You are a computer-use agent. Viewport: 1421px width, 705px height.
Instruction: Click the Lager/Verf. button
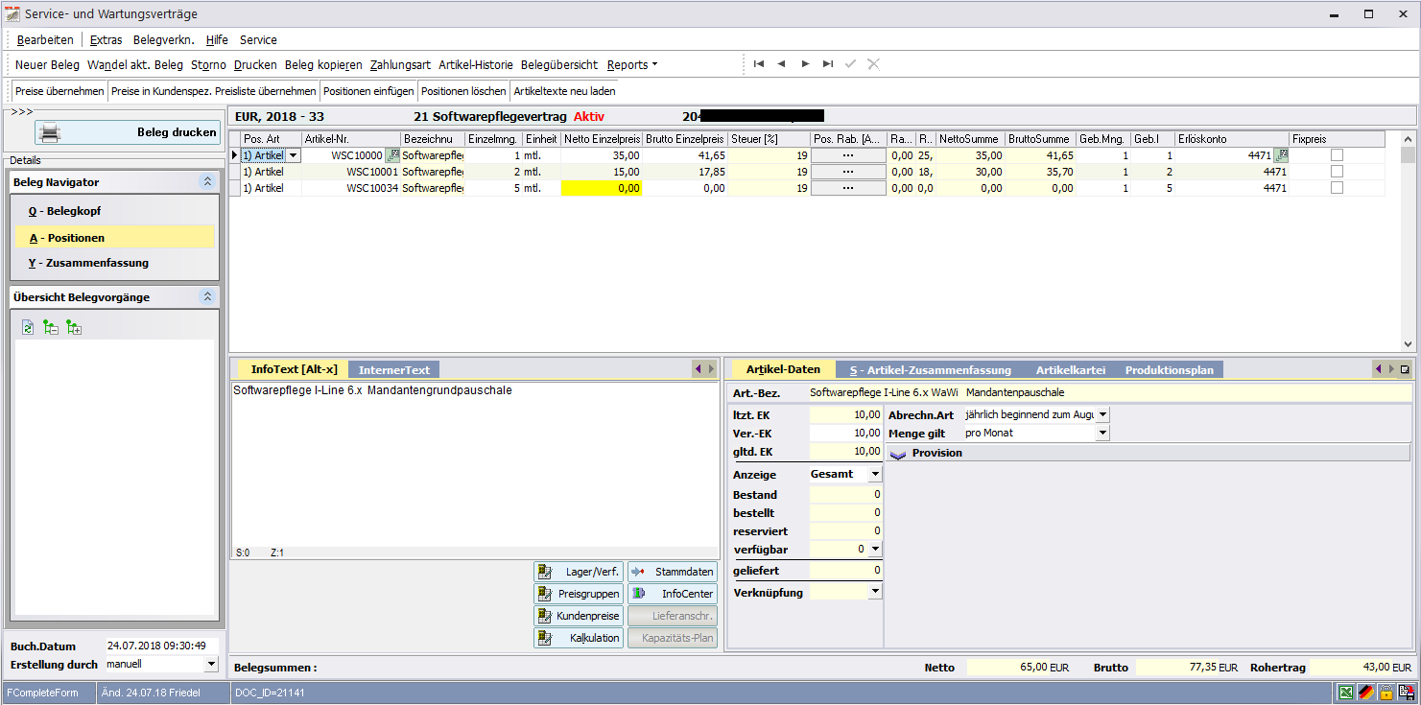(579, 572)
